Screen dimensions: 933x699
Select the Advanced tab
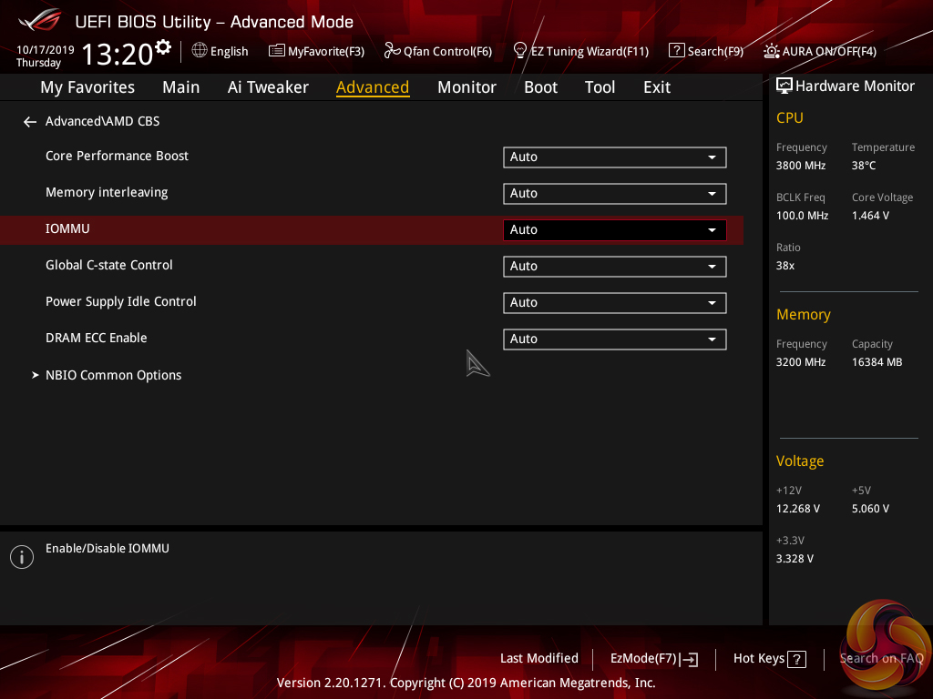click(x=373, y=87)
